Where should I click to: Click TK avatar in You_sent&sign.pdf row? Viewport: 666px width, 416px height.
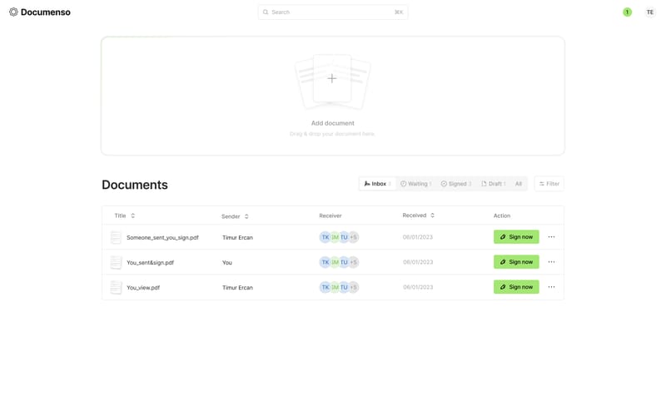[x=325, y=262]
